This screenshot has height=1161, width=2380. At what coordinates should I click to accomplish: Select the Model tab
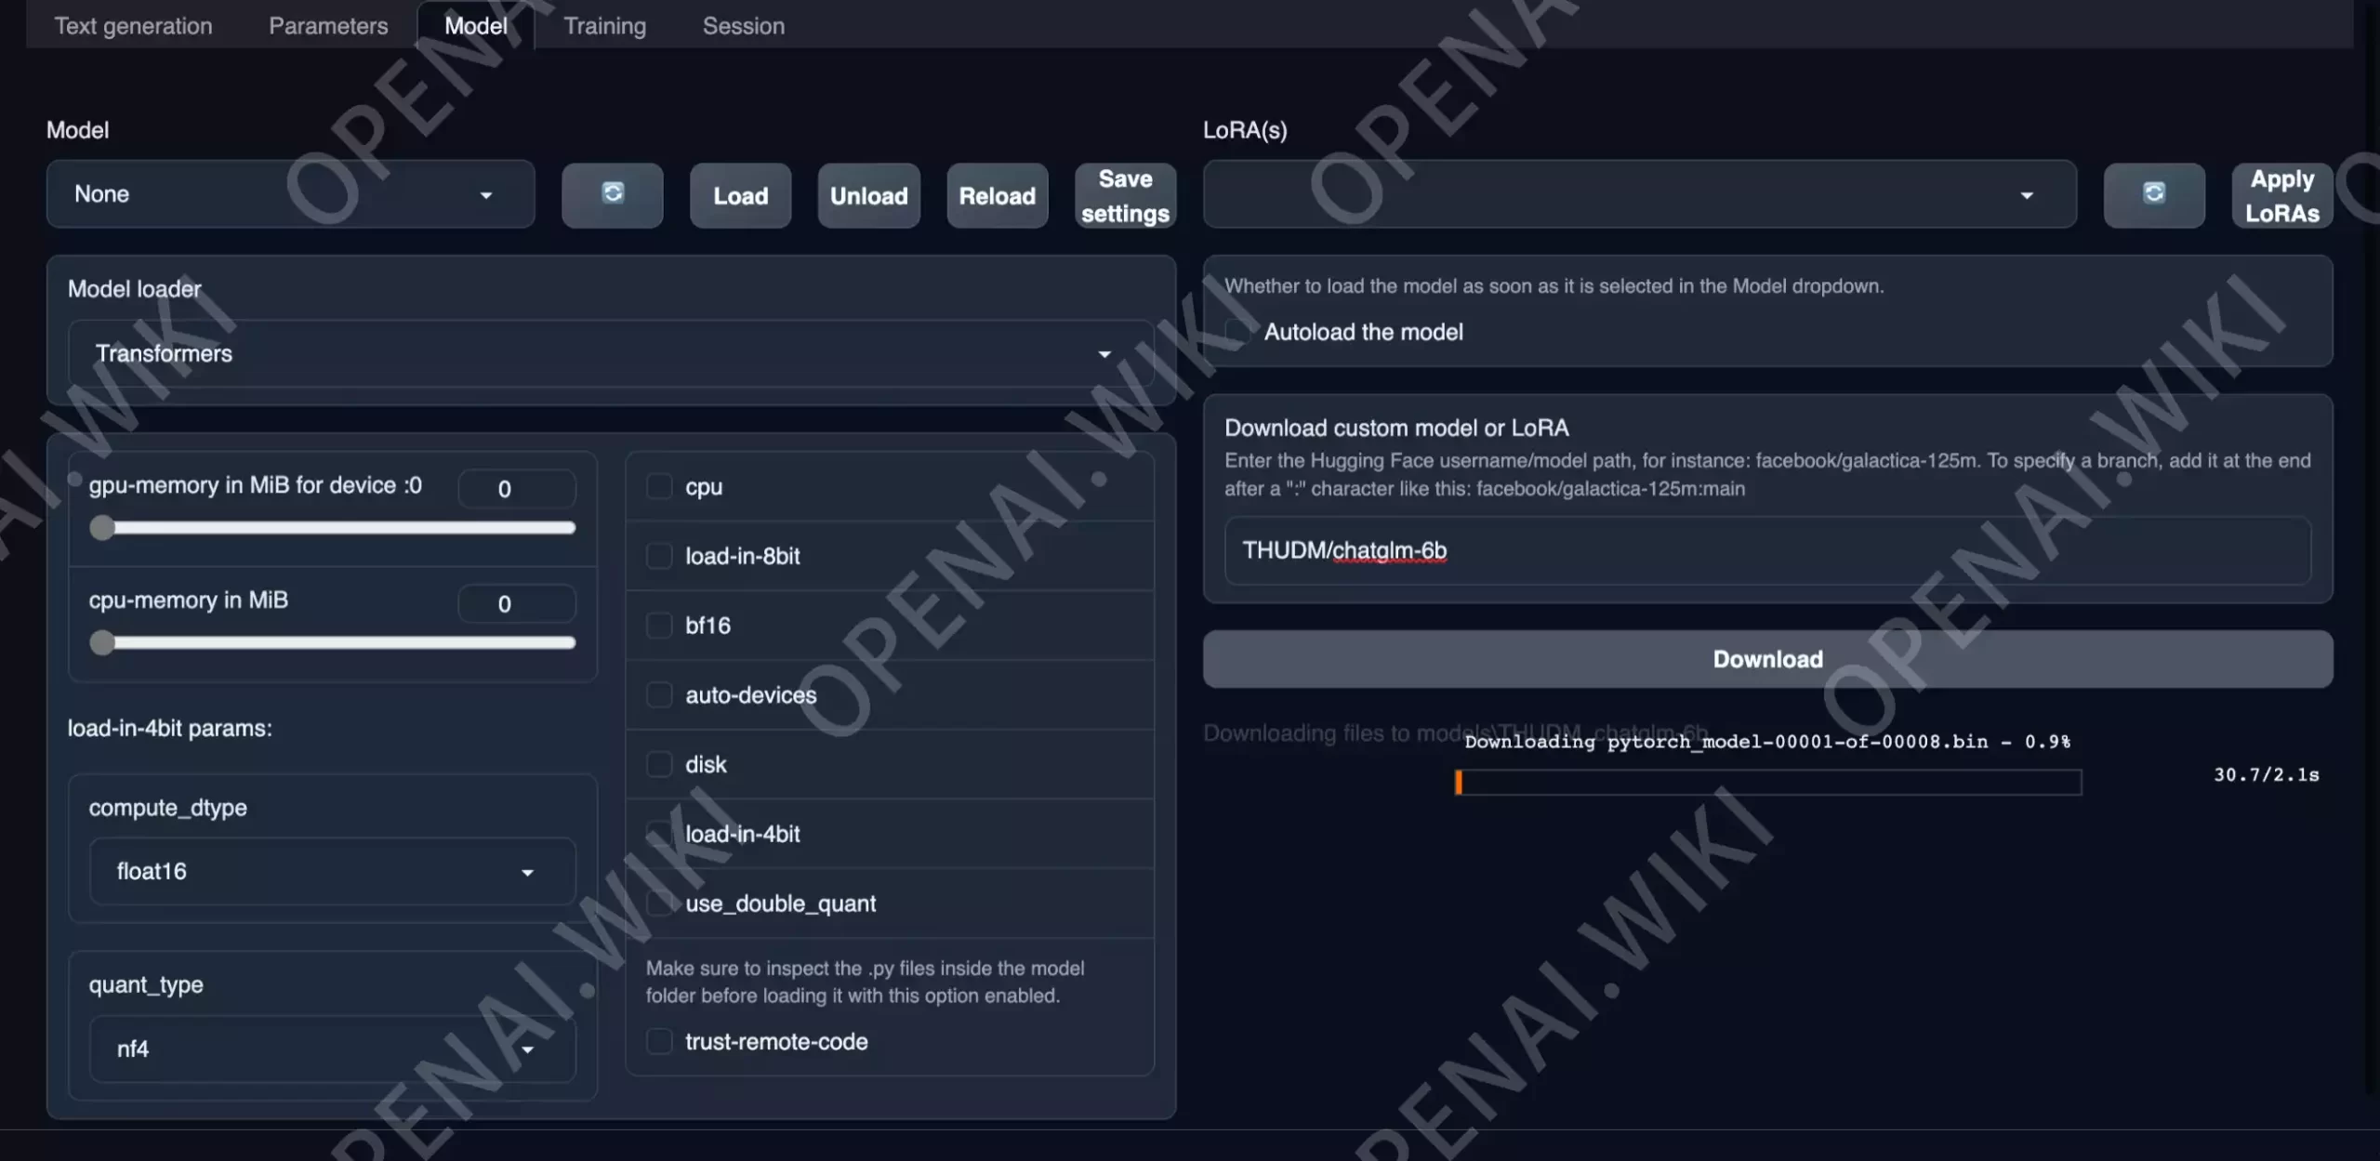click(476, 25)
